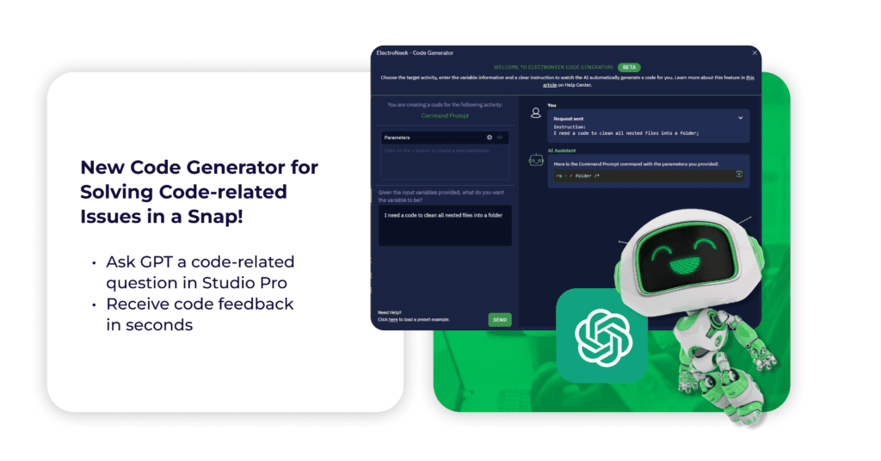Click the New Code Generator headline
The image size is (881, 461).
tap(198, 191)
